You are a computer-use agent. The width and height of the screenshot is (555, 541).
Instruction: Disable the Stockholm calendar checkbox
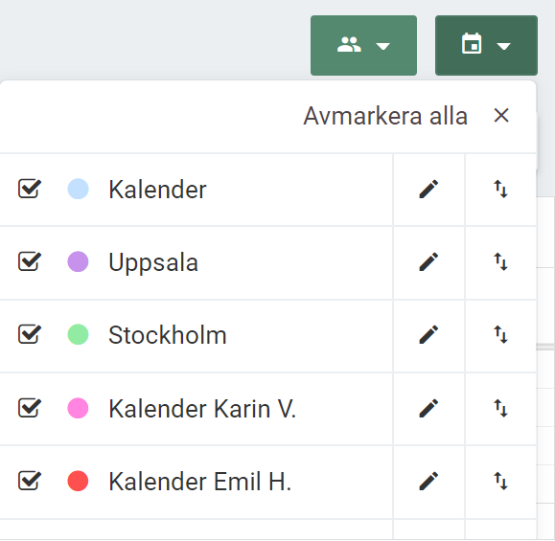(30, 334)
